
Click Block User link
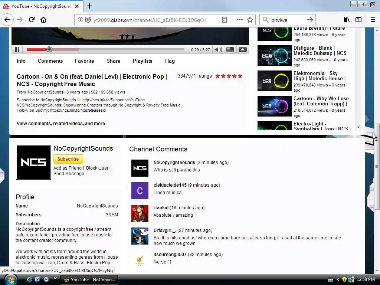pos(97,168)
